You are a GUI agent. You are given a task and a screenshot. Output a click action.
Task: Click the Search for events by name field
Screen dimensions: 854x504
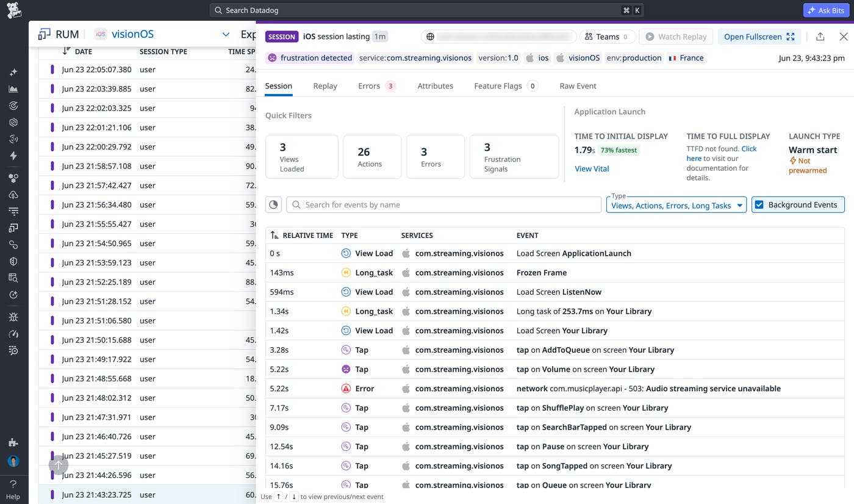coord(443,204)
